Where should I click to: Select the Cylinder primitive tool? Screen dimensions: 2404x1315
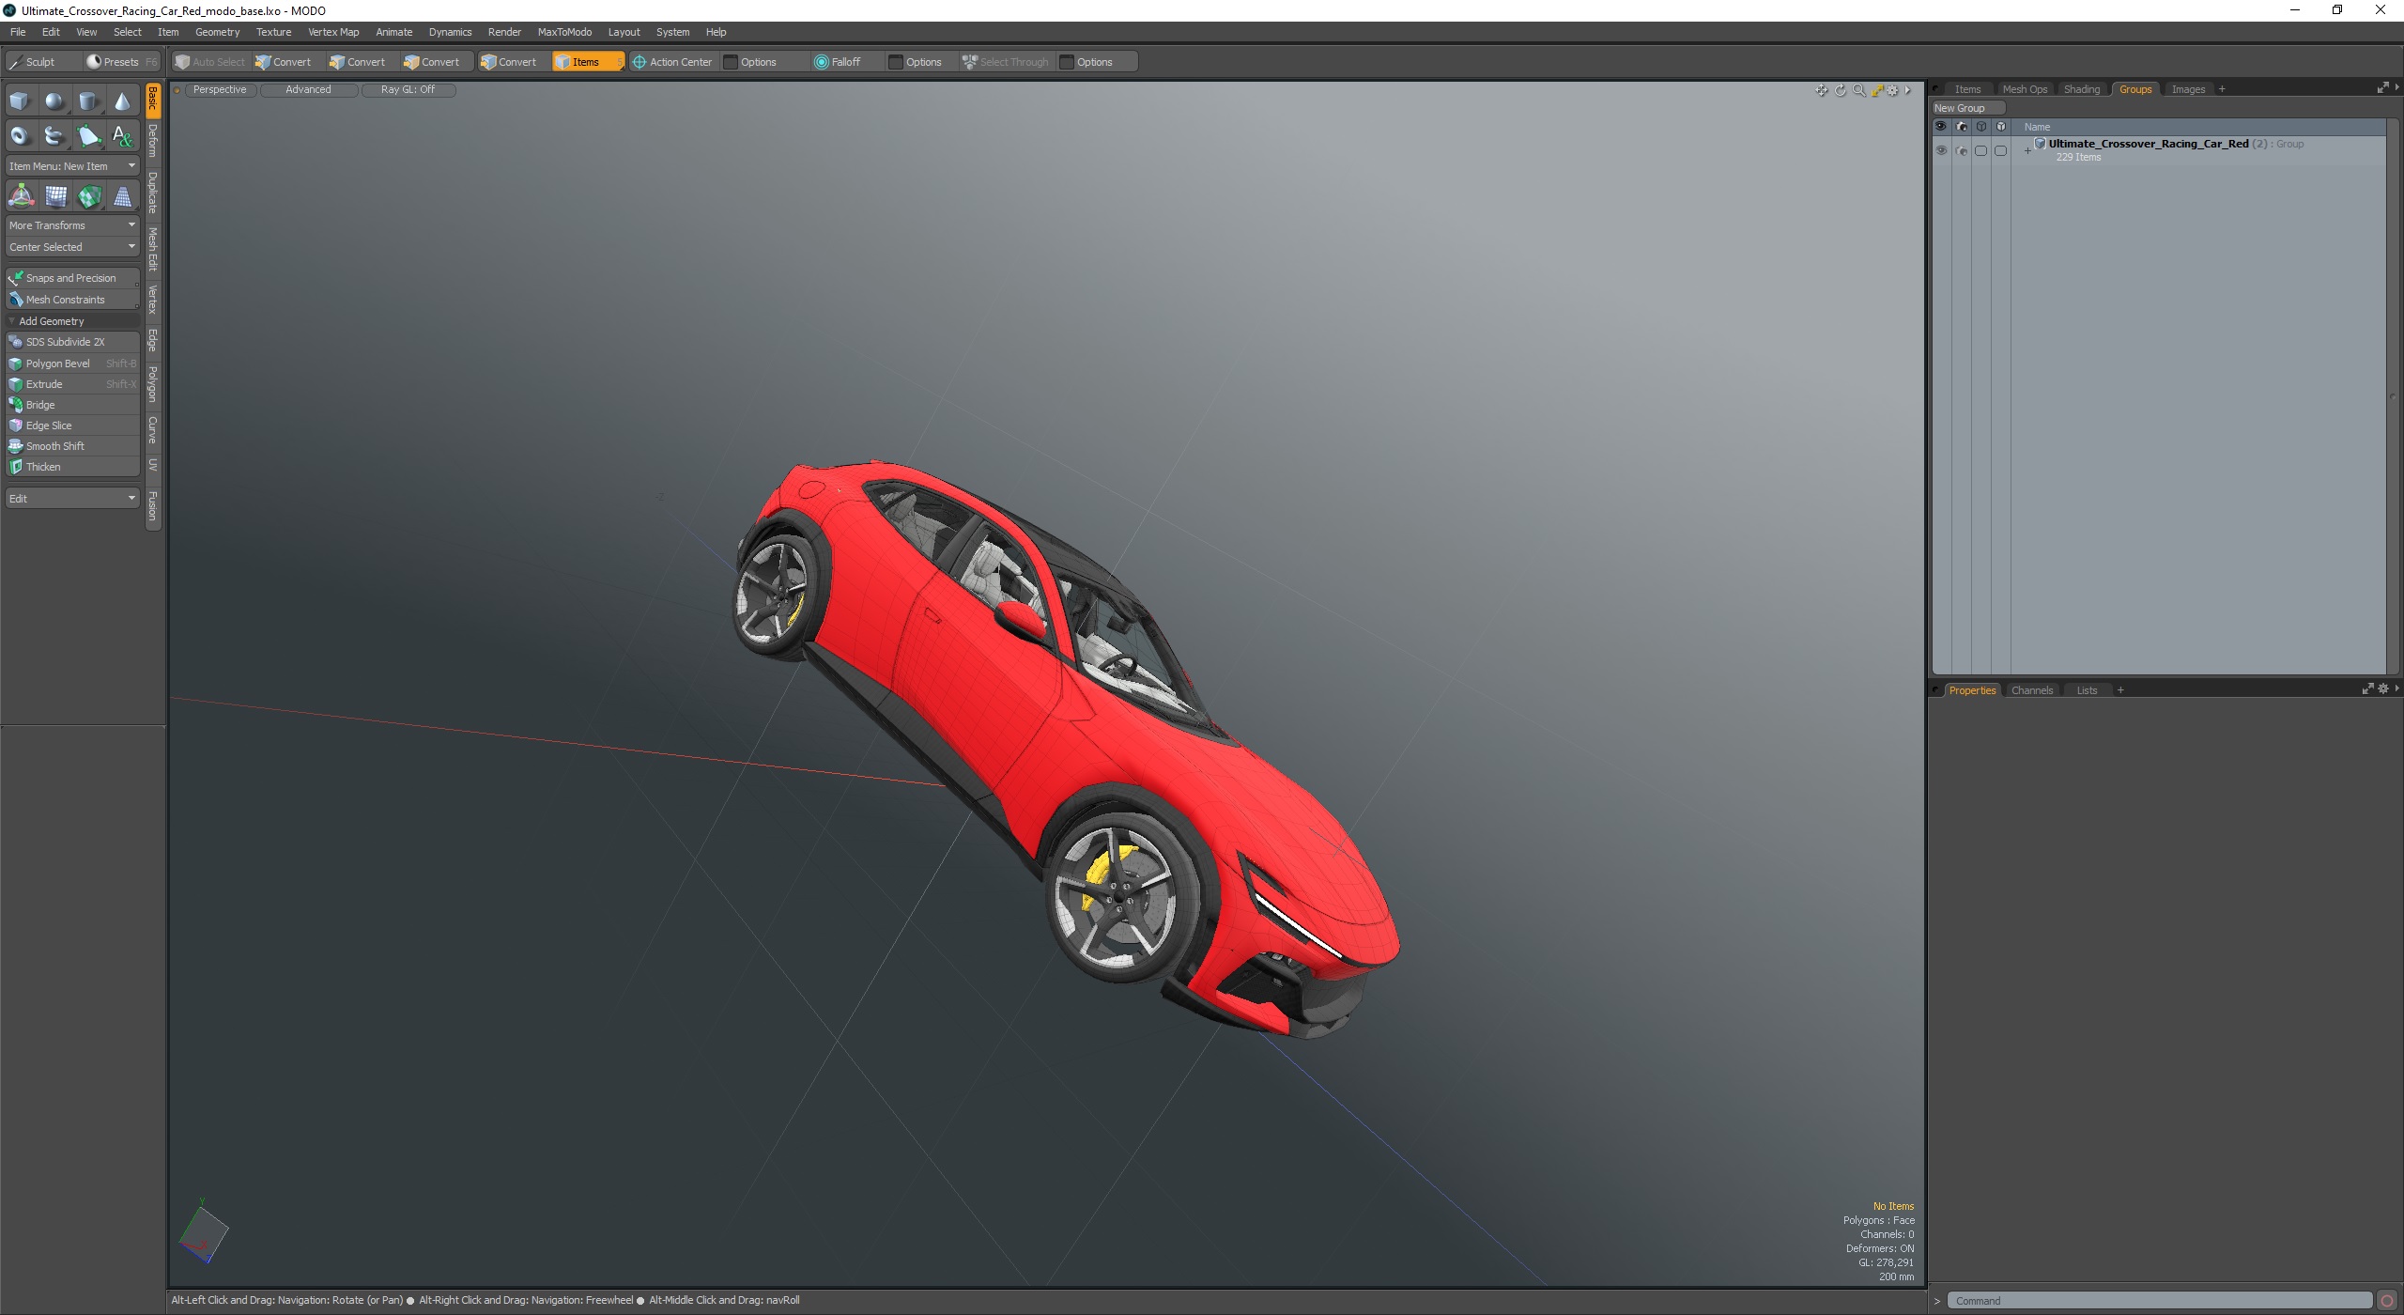click(88, 101)
